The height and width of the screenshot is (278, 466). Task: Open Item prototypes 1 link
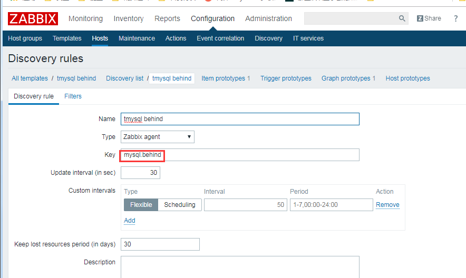pos(226,78)
